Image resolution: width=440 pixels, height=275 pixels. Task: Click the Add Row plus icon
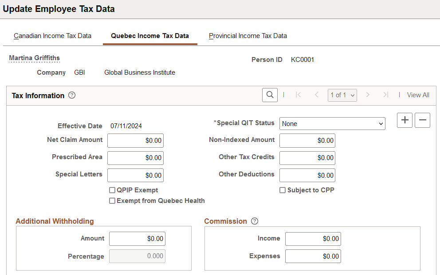[404, 120]
